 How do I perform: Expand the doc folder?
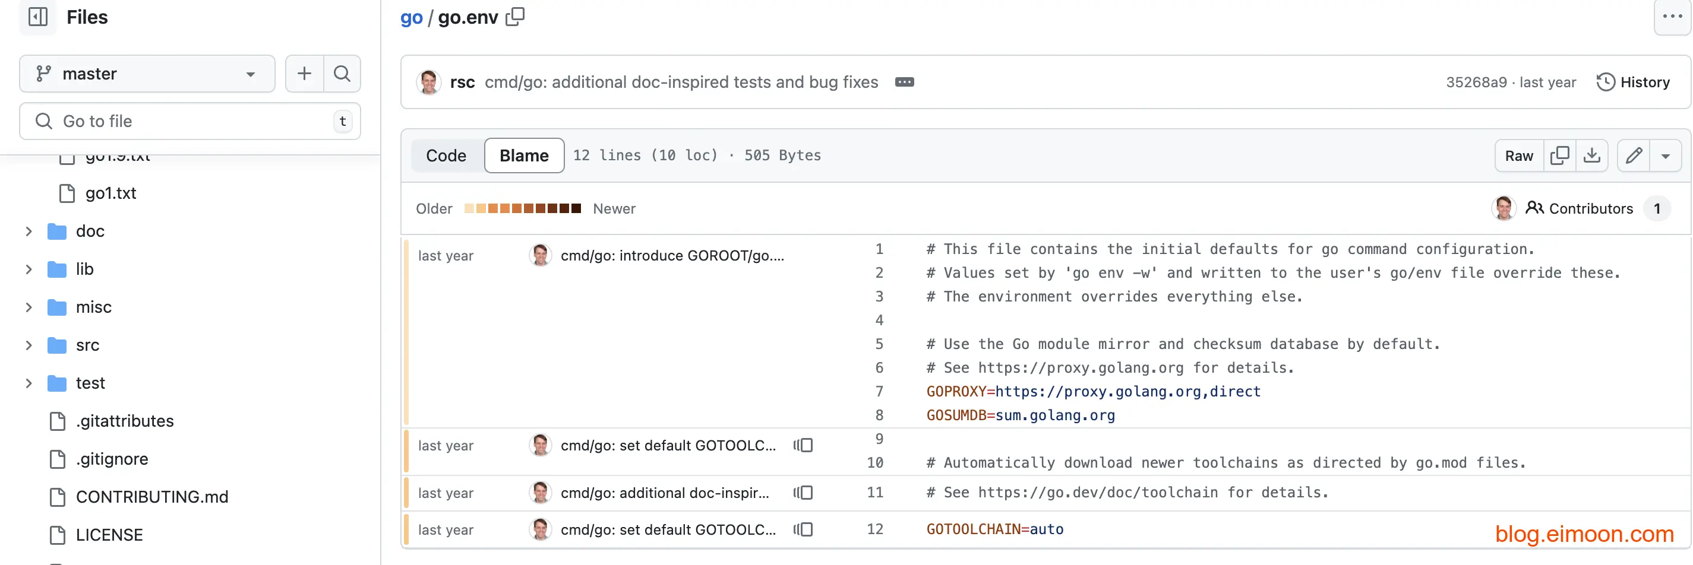[x=29, y=231]
